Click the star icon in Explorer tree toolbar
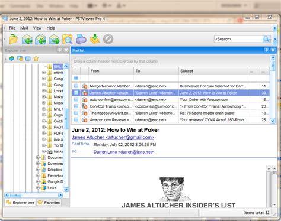281x221 pixels. click(36, 58)
